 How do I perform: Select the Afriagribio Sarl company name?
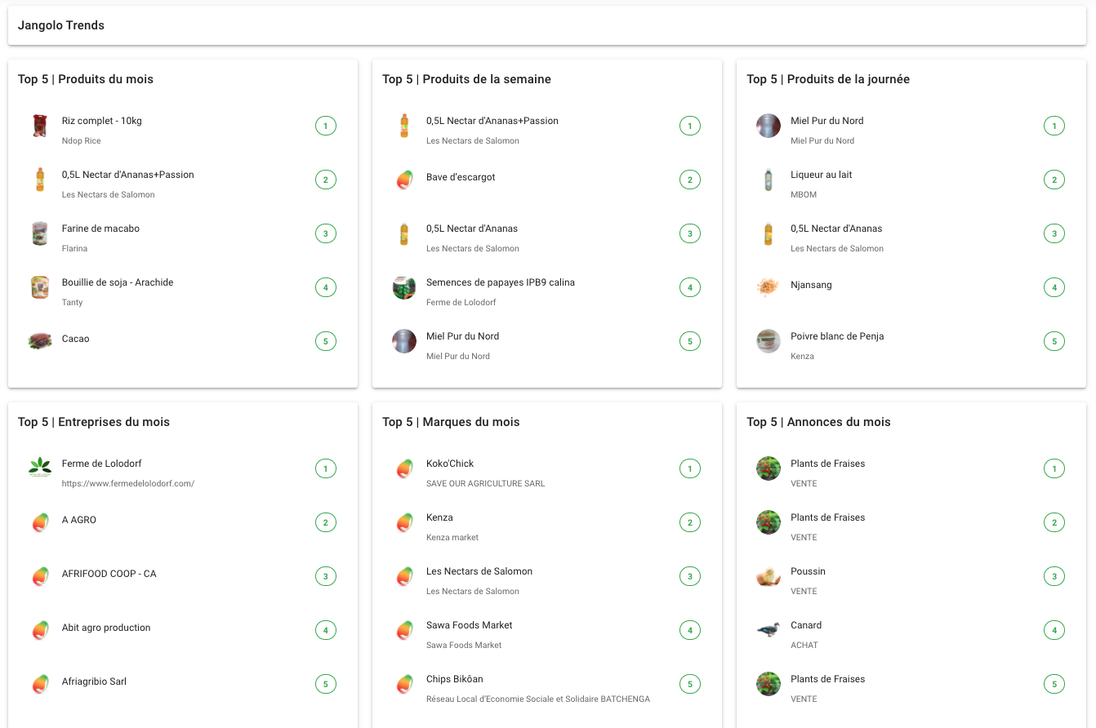click(94, 681)
